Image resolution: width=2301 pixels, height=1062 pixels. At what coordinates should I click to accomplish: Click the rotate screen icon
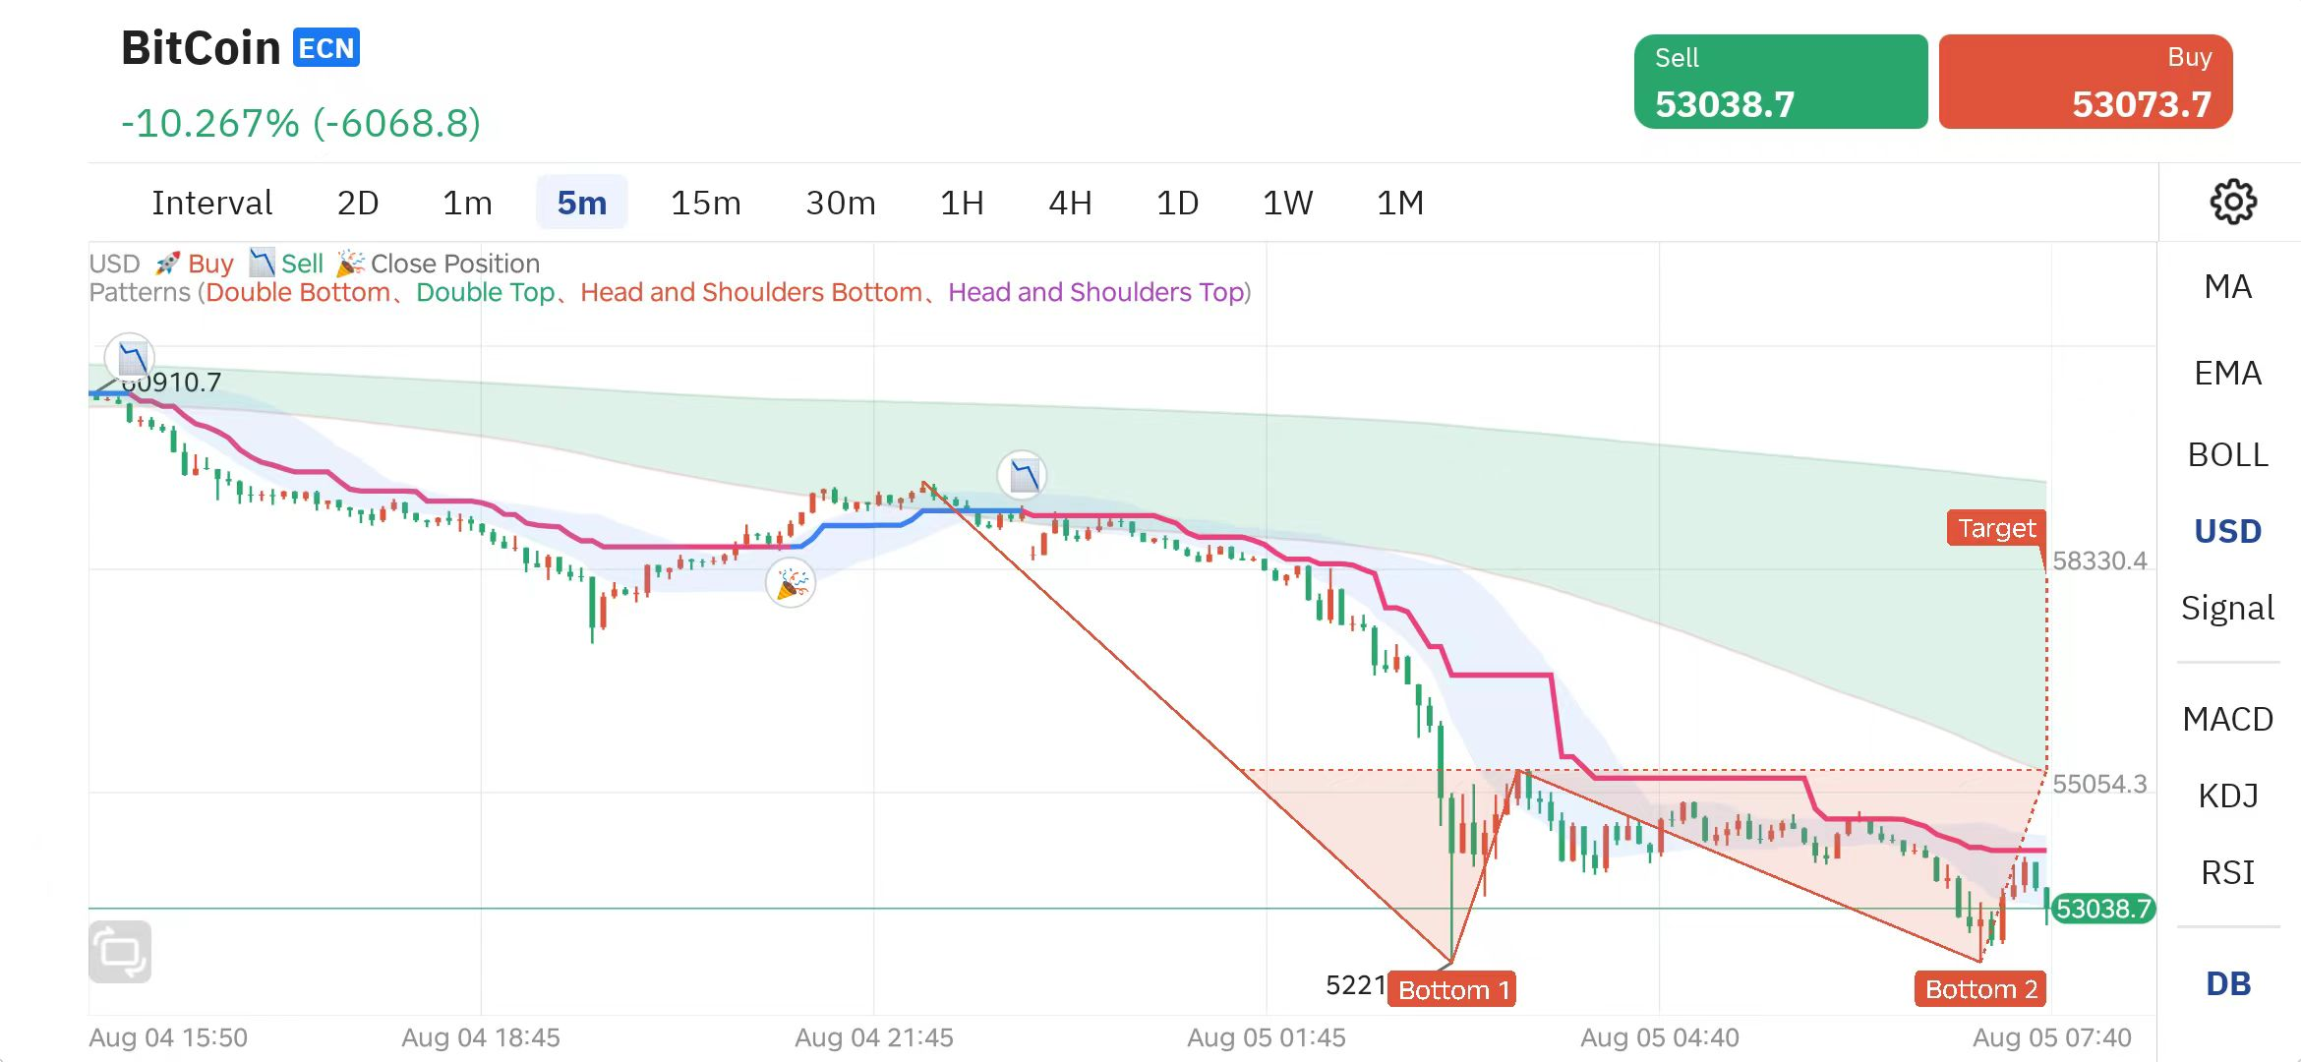120,951
